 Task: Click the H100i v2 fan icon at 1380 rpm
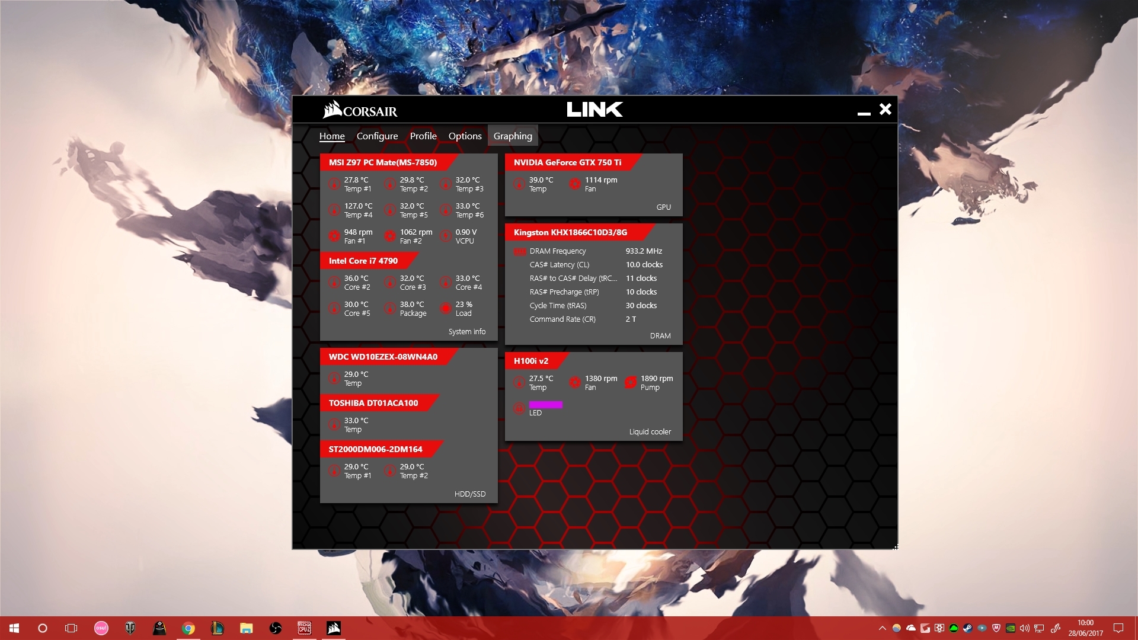point(574,383)
